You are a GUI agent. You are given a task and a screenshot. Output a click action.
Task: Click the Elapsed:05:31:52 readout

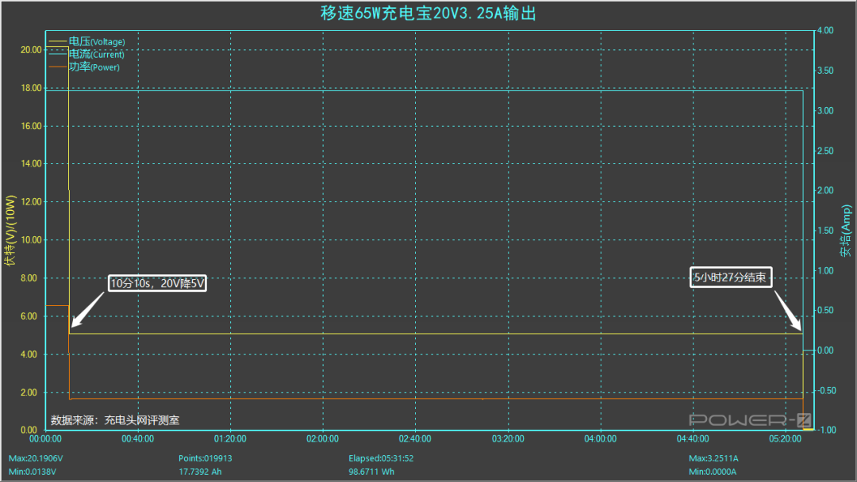381,458
